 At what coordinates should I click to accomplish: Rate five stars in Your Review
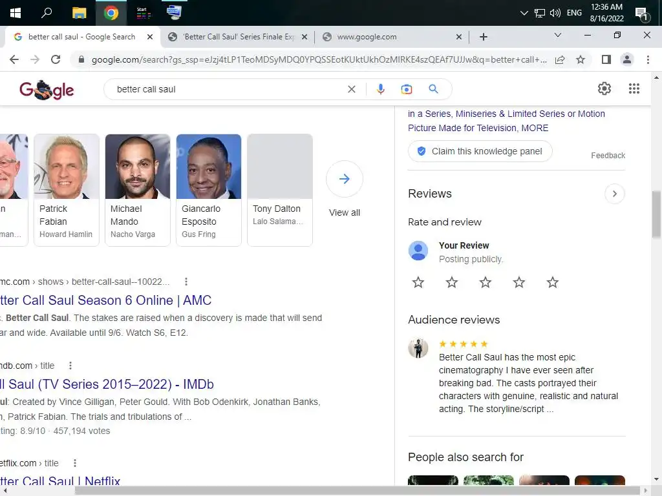pos(552,282)
